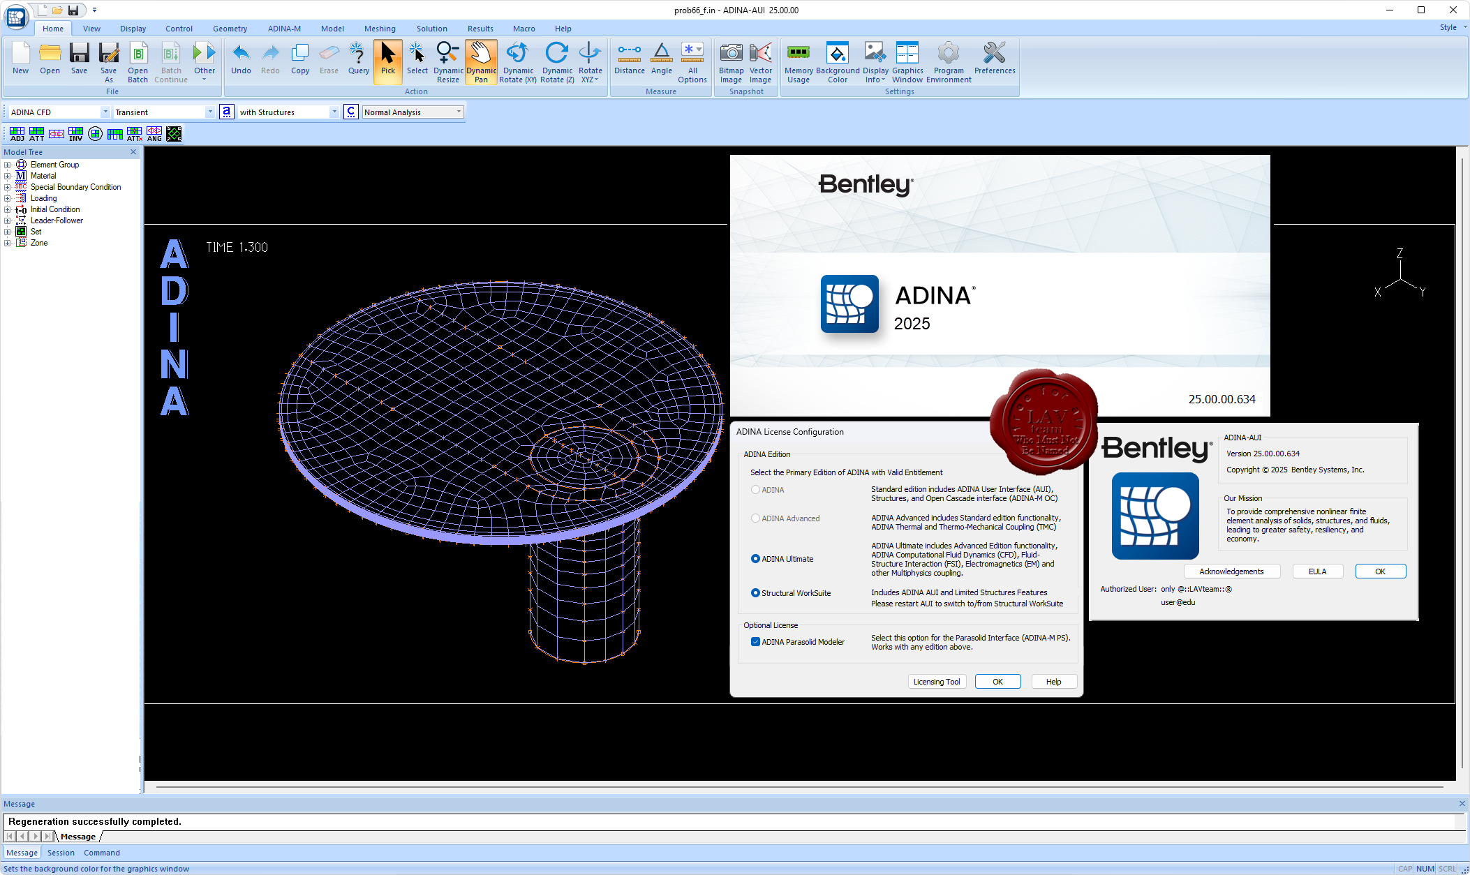Activate Dynamic Rotate (XY)

pos(518,62)
